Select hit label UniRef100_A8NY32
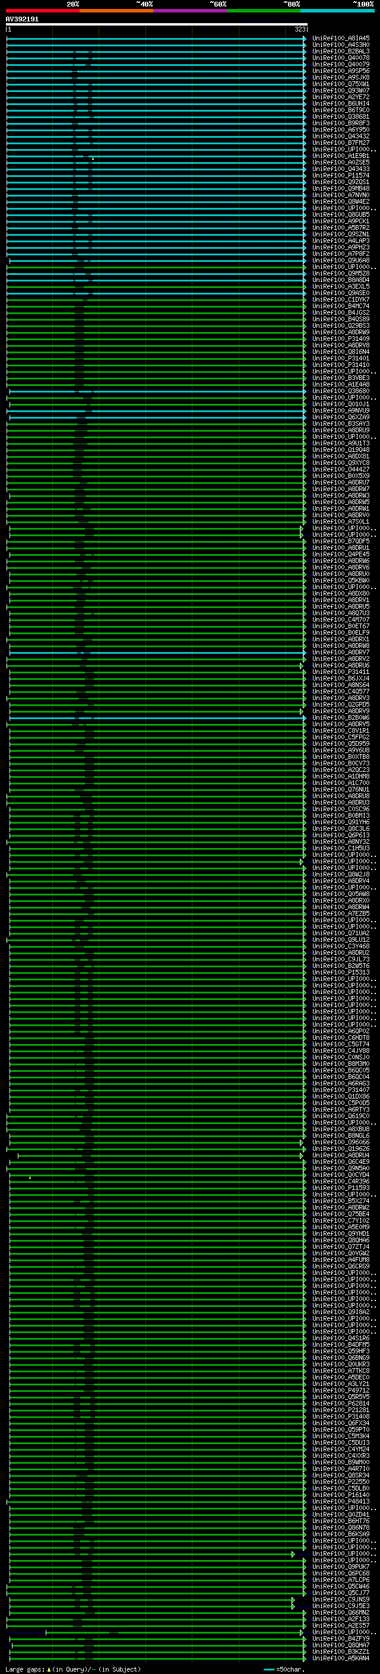Viewport: 380px width, 1674px height. pyautogui.click(x=340, y=841)
